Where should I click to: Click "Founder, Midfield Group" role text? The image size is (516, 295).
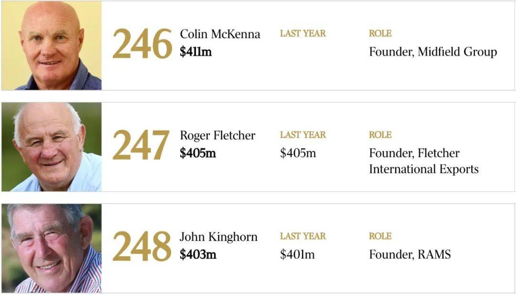pyautogui.click(x=433, y=52)
